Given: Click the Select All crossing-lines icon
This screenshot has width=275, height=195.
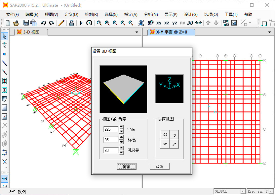Looking at the screenshot, I should pyautogui.click(x=5, y=162).
